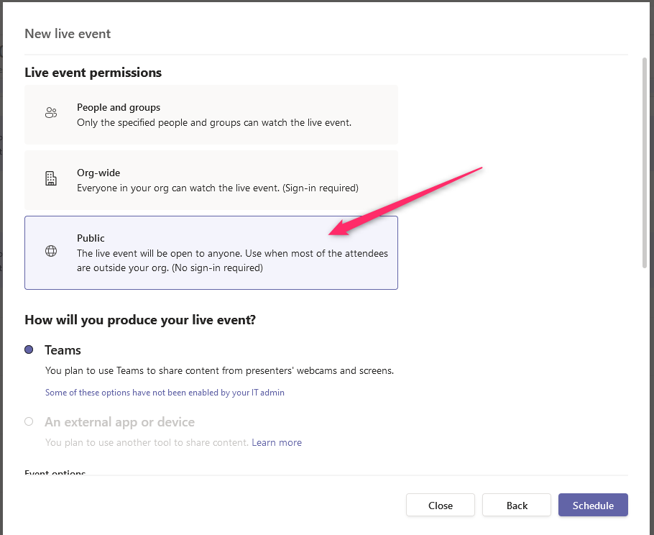Select the external app or device radio button
The height and width of the screenshot is (535, 654).
(29, 421)
